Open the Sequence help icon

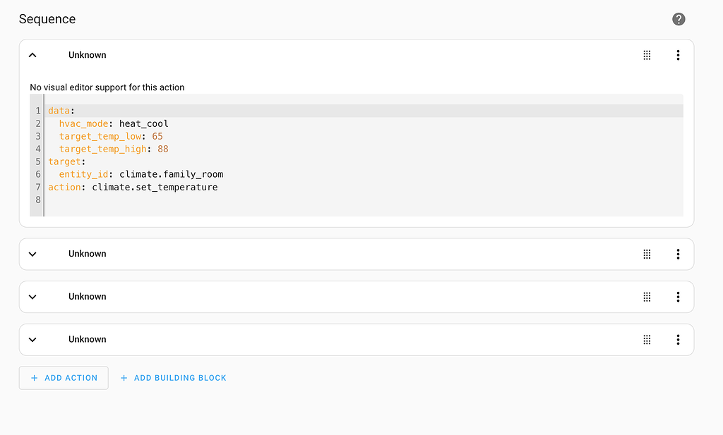point(679,19)
